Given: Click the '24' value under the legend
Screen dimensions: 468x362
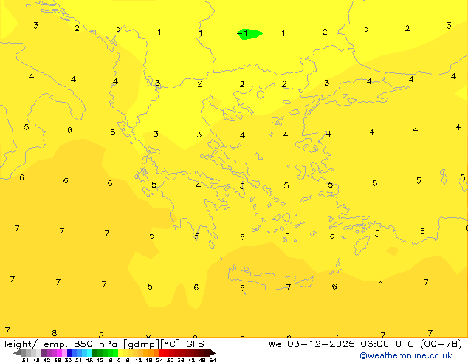Looking at the screenshot, I should pyautogui.click(x=159, y=360).
